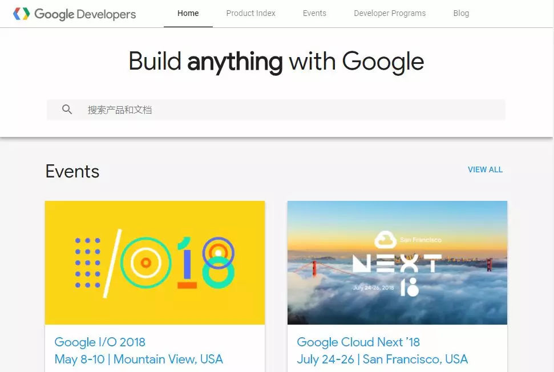Click the Build anything with Google headline
554x372 pixels.
(276, 62)
